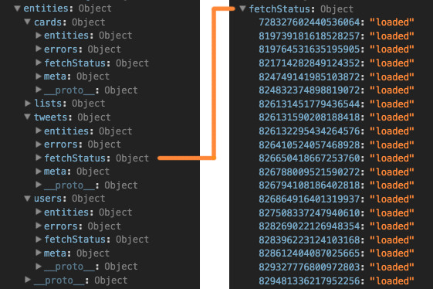Collapse the cards object node

tap(27, 22)
